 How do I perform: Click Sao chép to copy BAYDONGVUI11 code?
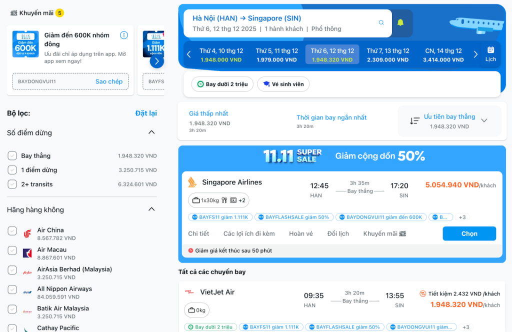tap(109, 81)
